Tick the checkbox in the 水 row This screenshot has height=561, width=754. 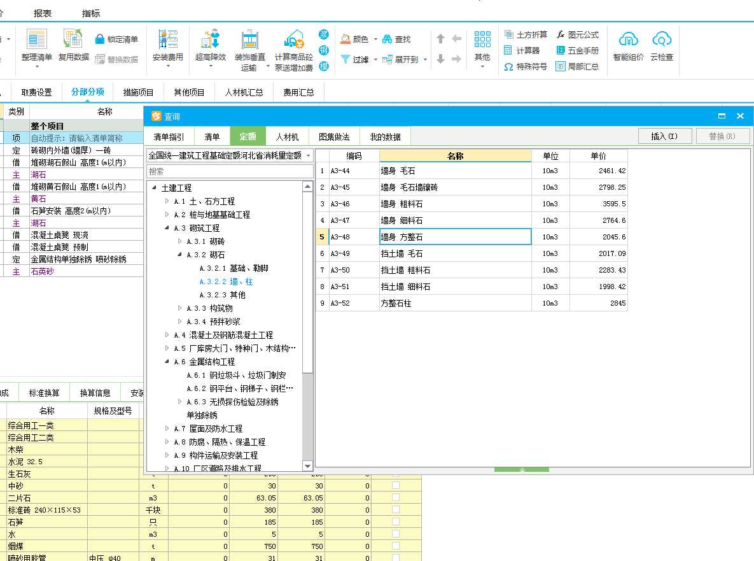(396, 533)
